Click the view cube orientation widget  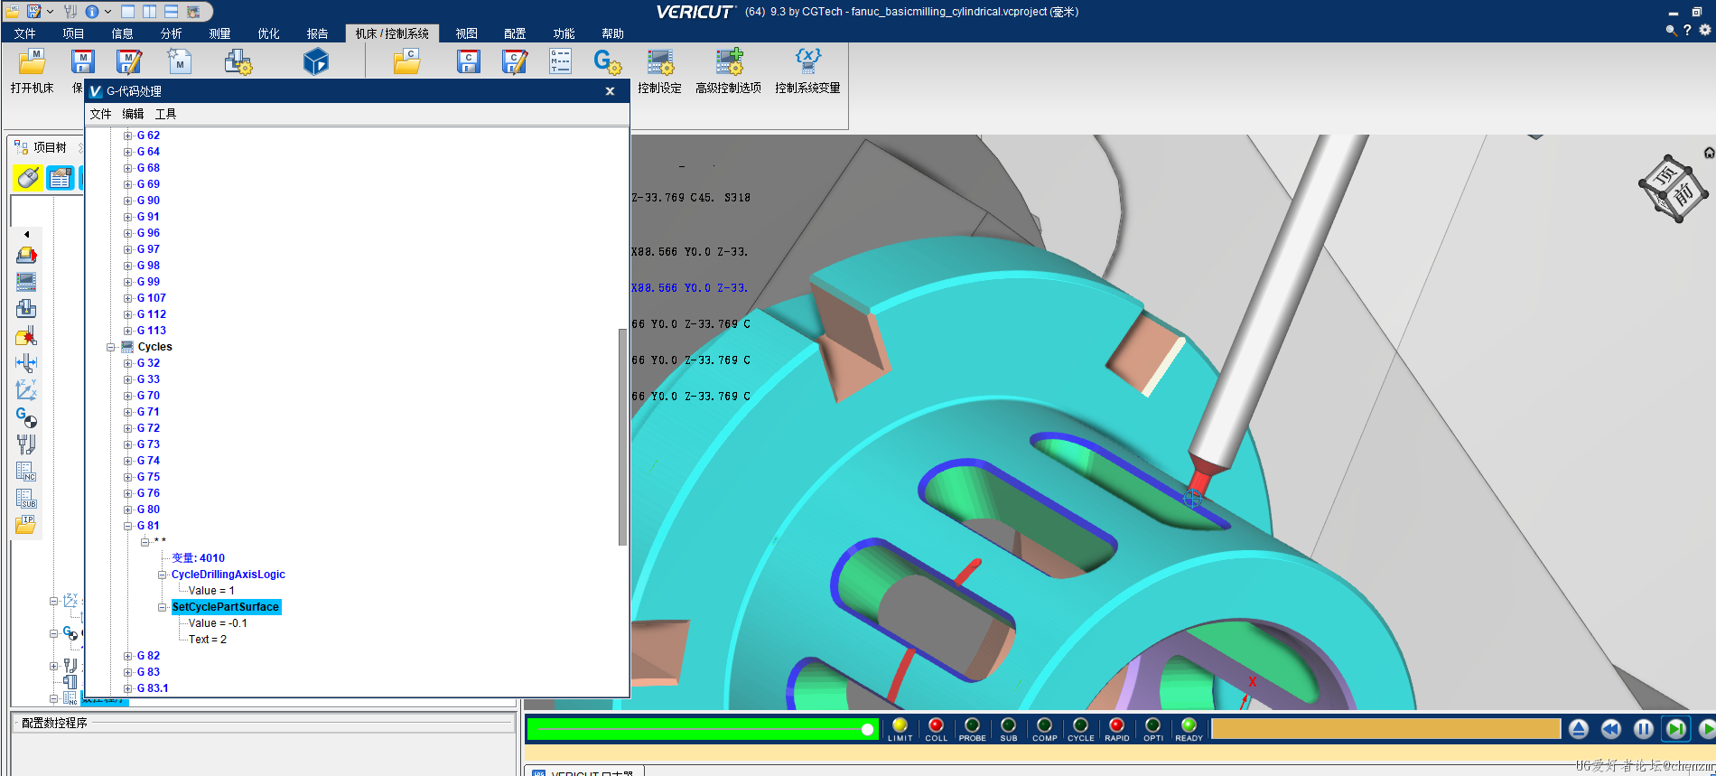pyautogui.click(x=1673, y=188)
